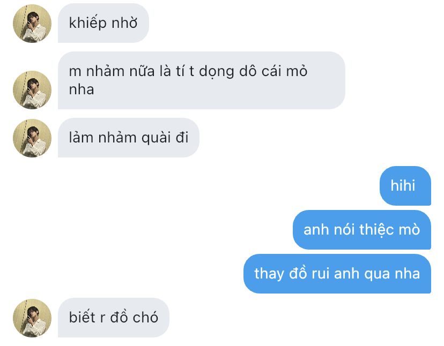Click the avatar next to "m nhảm nữa" message
Image resolution: width=444 pixels, height=346 pixels.
coord(32,90)
